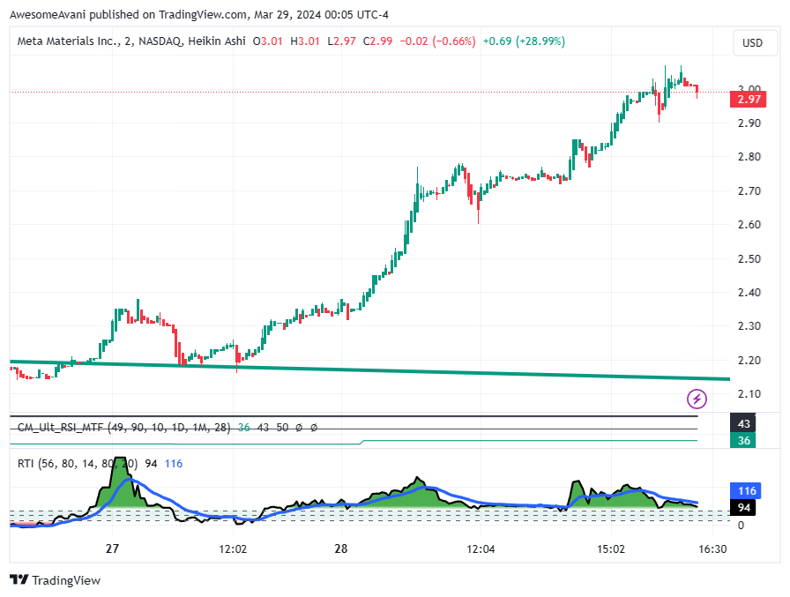Click the red 2.97 current price label
The image size is (790, 597).
[x=749, y=100]
